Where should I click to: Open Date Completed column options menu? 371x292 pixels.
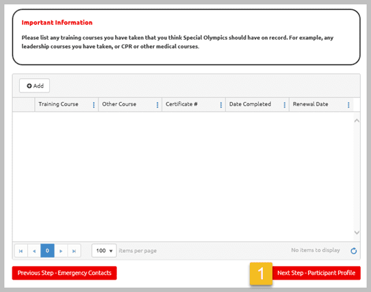pos(284,105)
